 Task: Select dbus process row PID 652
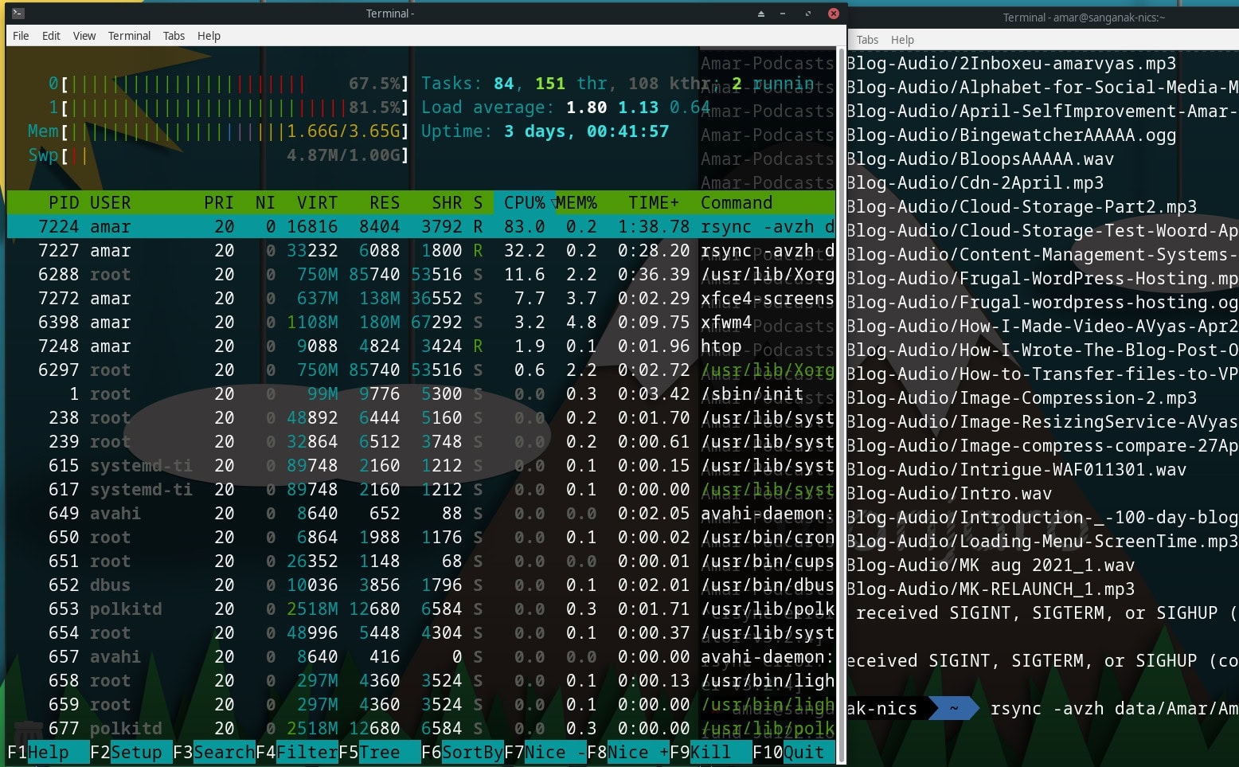420,585
